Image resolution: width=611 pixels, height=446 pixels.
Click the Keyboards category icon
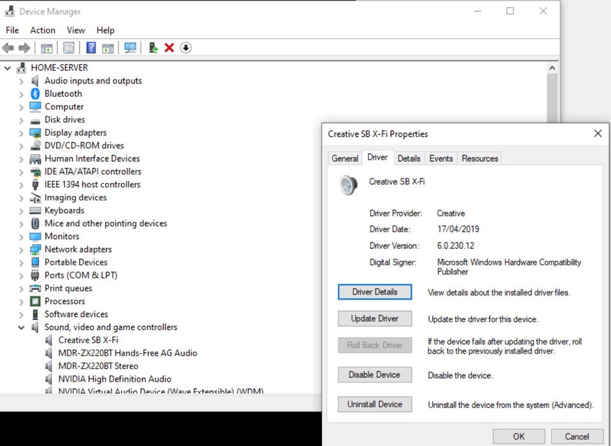[35, 211]
